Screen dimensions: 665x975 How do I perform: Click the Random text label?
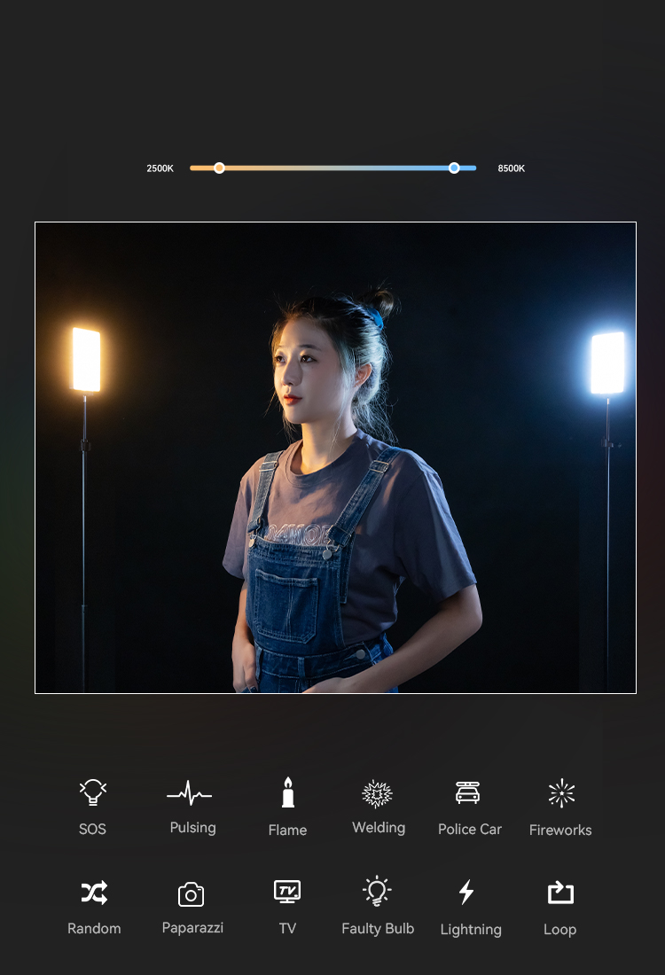(x=94, y=928)
